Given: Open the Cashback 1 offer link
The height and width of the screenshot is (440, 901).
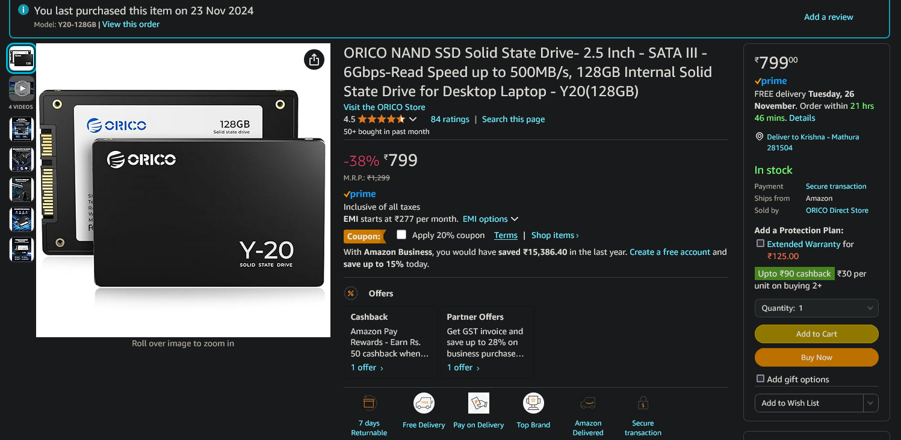Looking at the screenshot, I should click(367, 367).
